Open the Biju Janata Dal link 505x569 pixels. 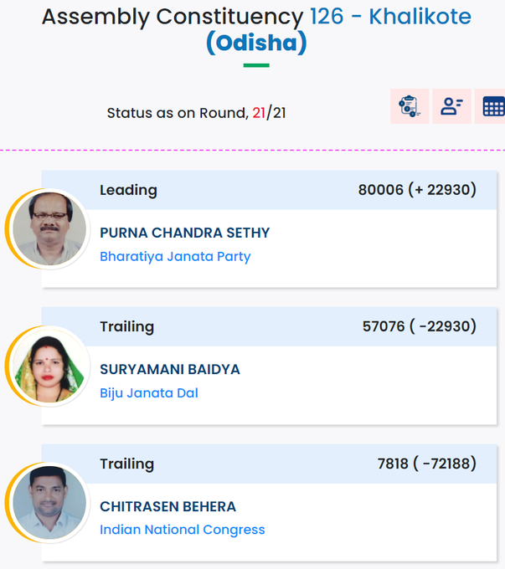(x=149, y=393)
